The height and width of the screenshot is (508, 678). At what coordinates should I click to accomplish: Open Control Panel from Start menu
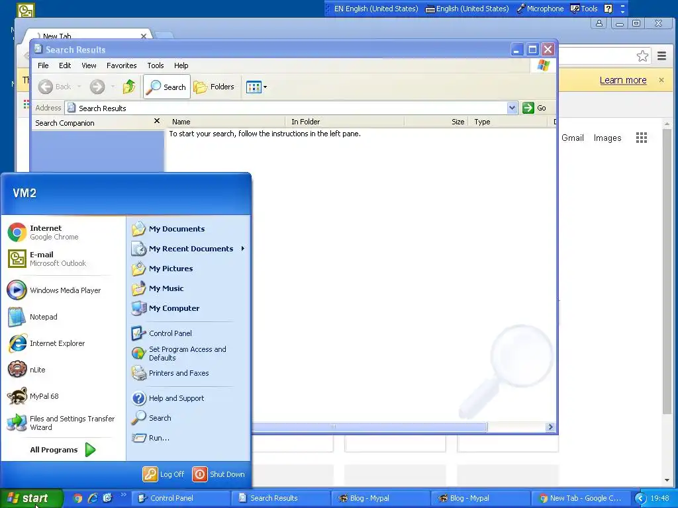(162, 333)
